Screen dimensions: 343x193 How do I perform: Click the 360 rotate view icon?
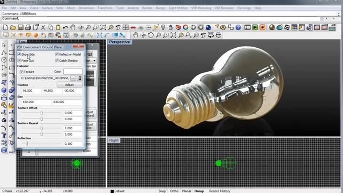(211, 35)
